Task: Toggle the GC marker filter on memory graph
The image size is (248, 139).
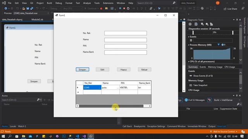Action: pyautogui.click(x=219, y=45)
